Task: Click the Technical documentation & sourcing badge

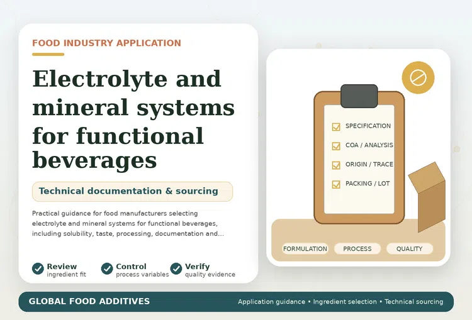Action: (x=132, y=191)
